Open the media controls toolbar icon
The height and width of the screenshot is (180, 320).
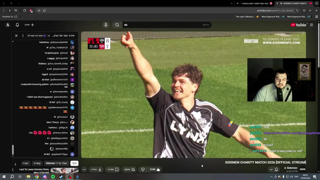(16, 10)
